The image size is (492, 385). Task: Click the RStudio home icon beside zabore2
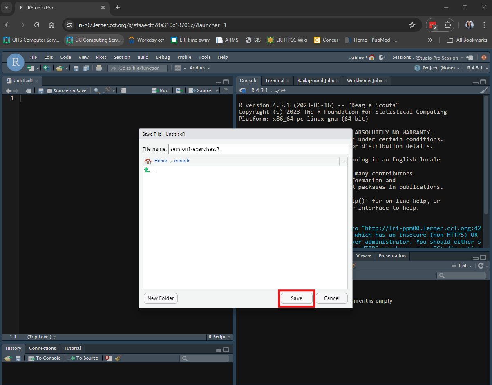[x=372, y=58]
